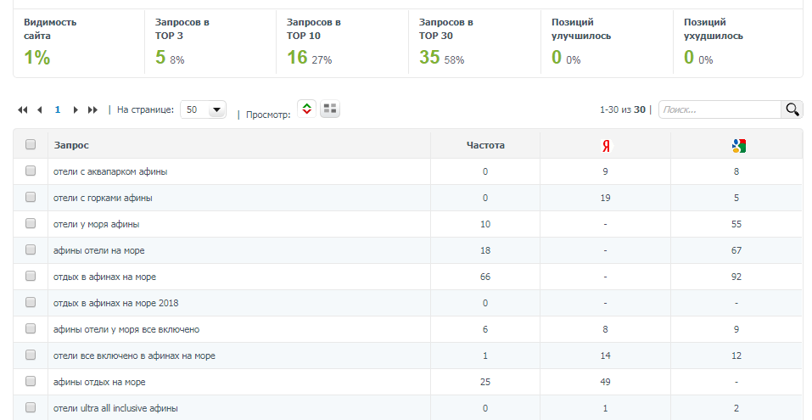Open the per-page count dropdown showing 50

(x=204, y=109)
